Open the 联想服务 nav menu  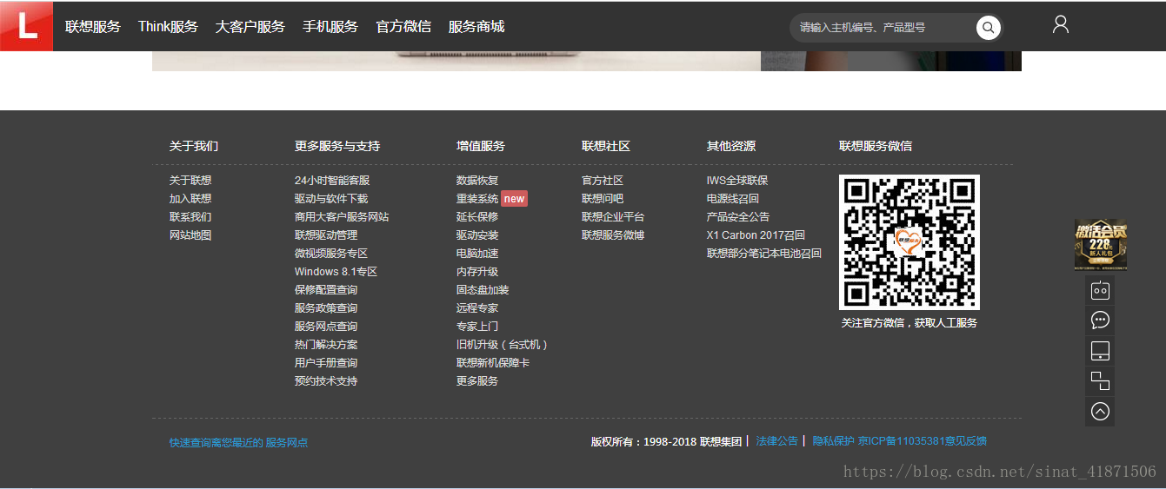(93, 27)
